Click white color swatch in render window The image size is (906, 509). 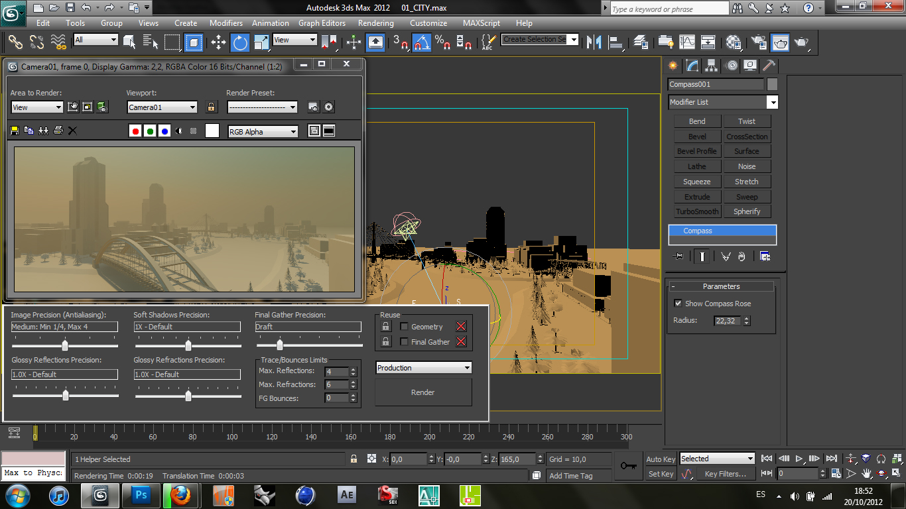[212, 131]
